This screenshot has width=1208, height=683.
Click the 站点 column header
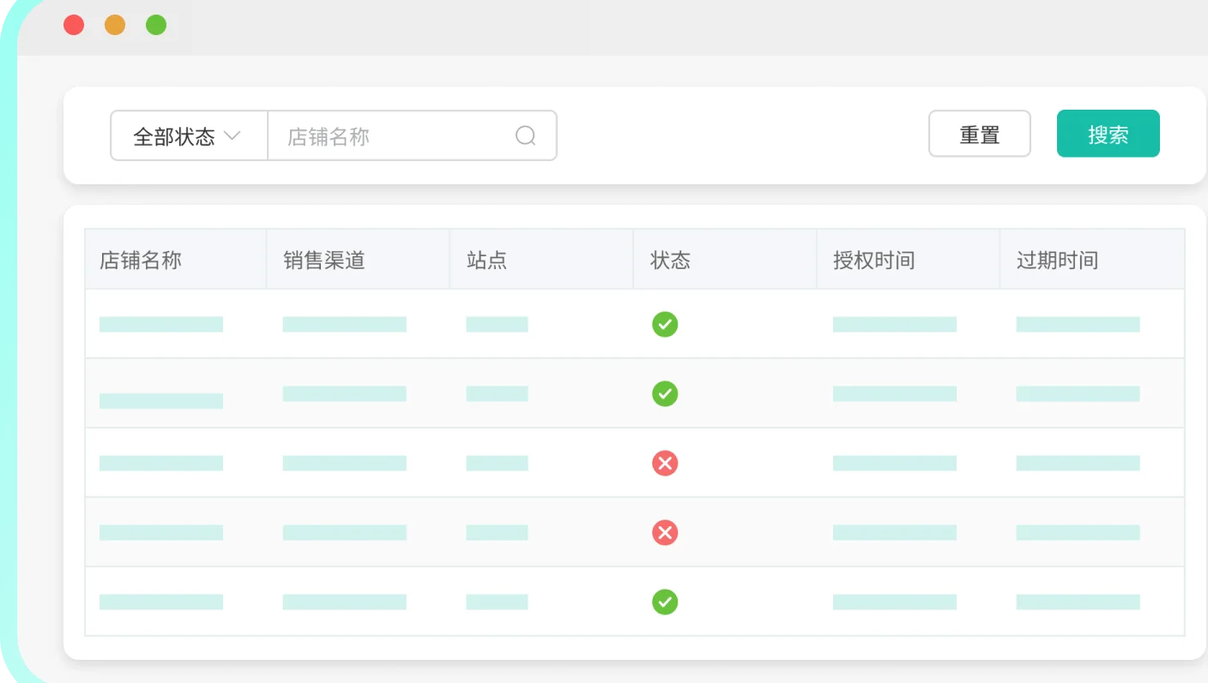coord(541,260)
